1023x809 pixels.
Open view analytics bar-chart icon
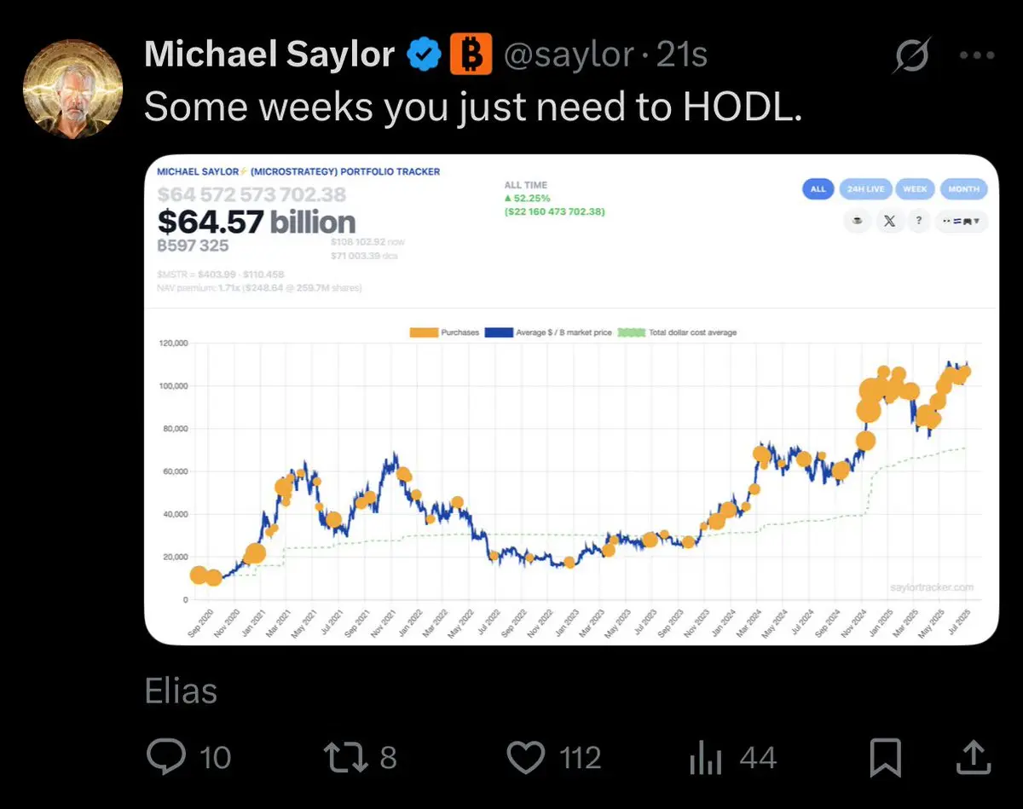coord(705,757)
